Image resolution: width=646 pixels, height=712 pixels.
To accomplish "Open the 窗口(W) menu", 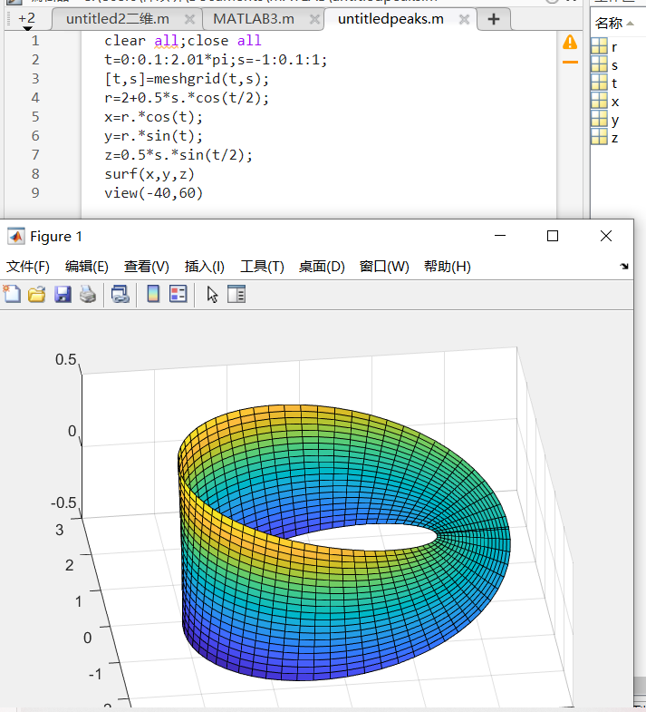I will click(x=384, y=267).
